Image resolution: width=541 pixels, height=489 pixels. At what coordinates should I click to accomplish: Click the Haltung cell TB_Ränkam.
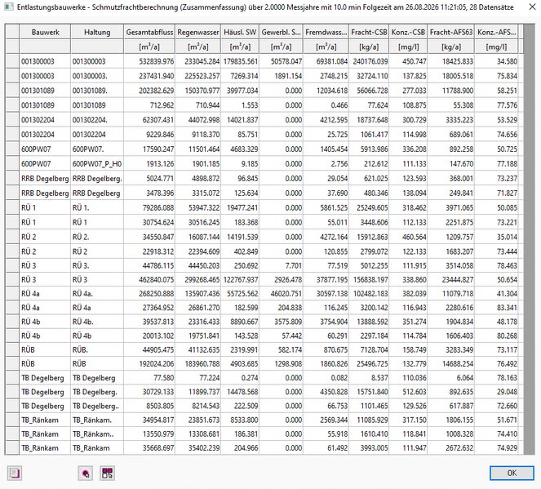click(97, 448)
